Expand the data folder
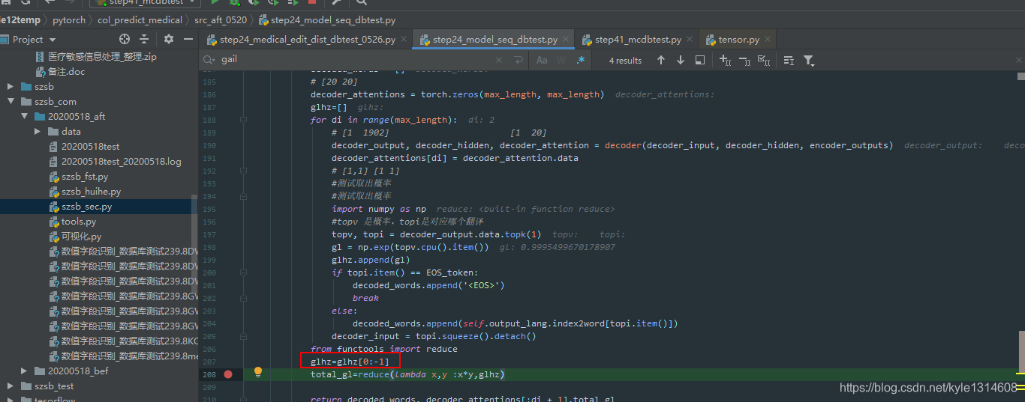1025x402 pixels. (x=38, y=132)
